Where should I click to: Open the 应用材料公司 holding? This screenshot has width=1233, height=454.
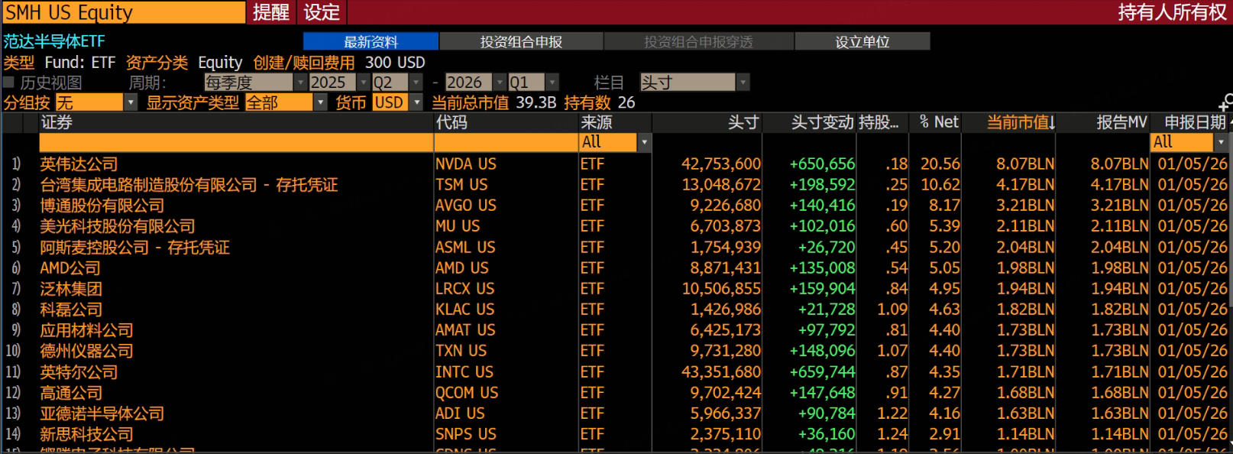[86, 330]
